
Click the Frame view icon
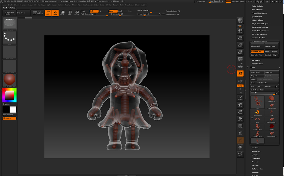(240, 98)
